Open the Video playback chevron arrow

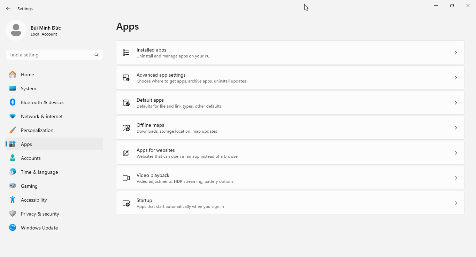point(455,178)
